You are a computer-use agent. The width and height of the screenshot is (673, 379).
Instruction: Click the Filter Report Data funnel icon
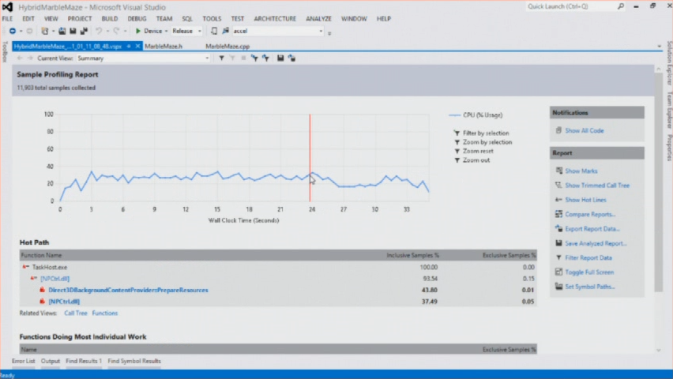click(x=558, y=257)
